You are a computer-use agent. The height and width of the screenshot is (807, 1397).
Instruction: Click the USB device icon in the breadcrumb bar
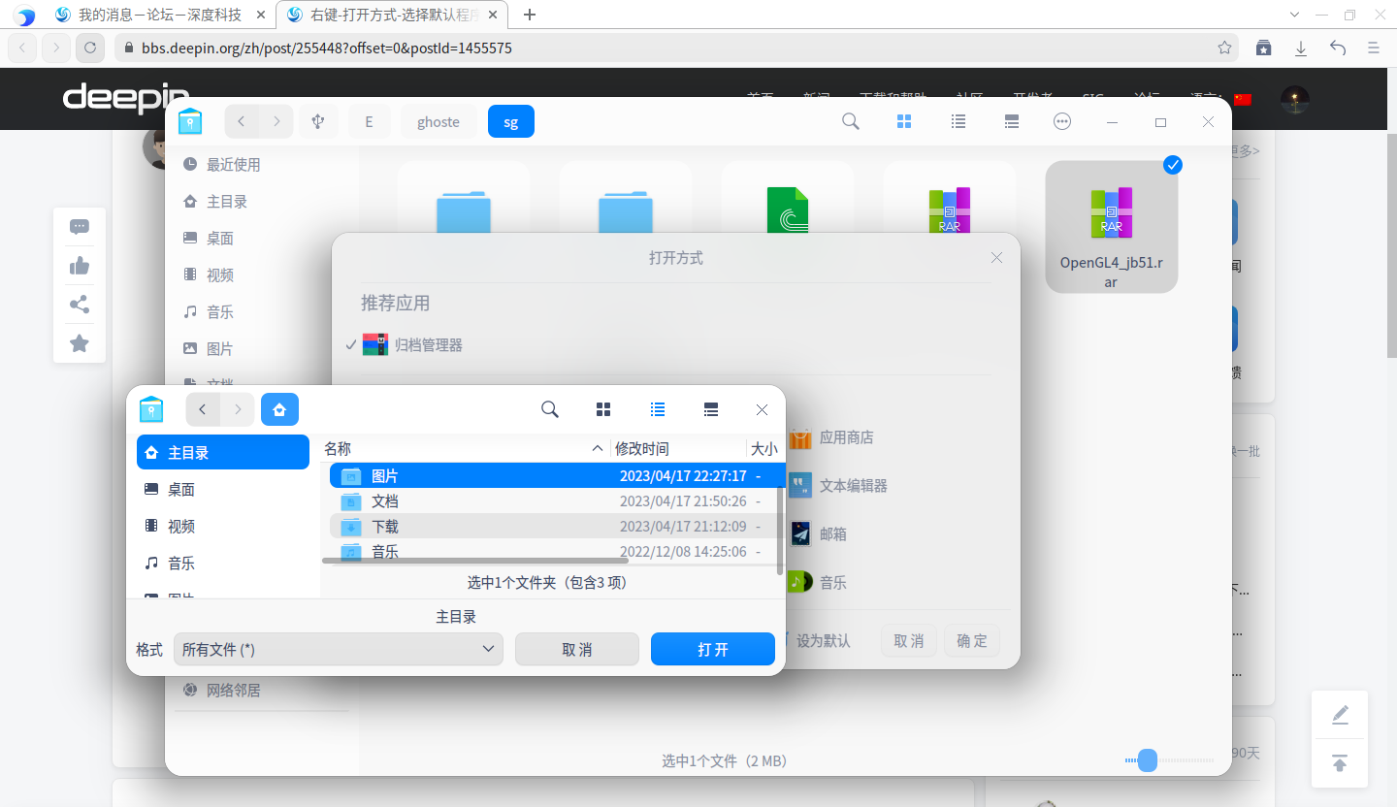(x=318, y=121)
